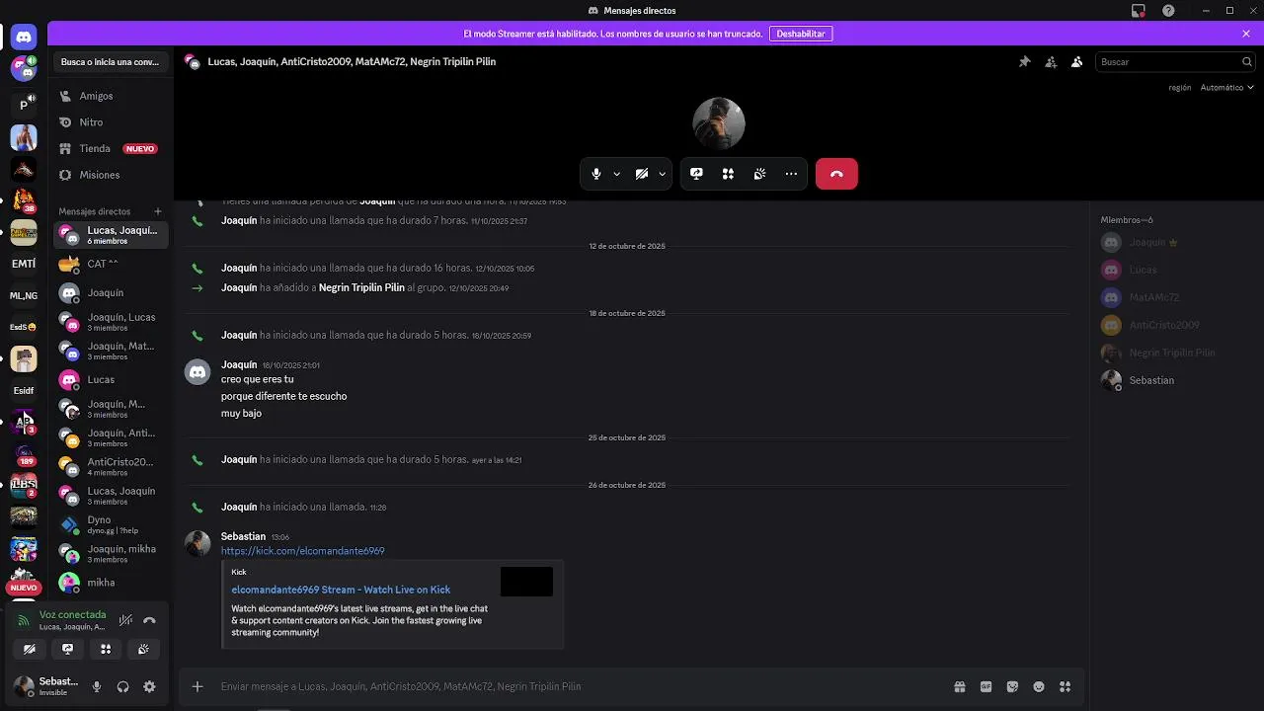This screenshot has width=1264, height=711.
Task: Open the mikha direct message
Action: 111,583
